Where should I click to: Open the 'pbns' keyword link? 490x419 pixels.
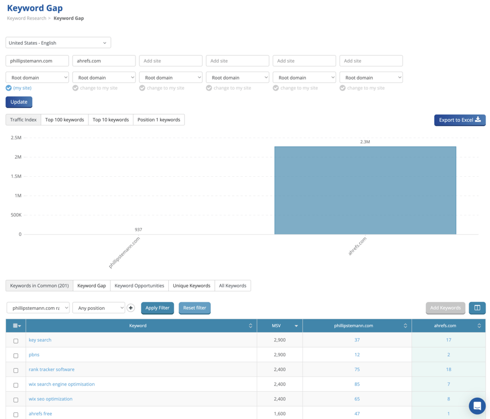click(x=34, y=355)
